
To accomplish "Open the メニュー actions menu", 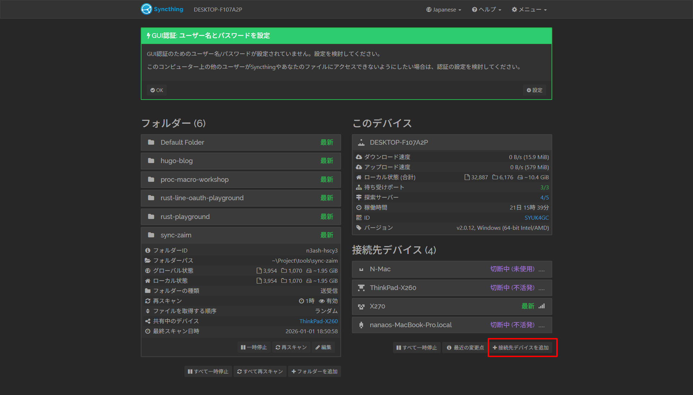I will [529, 10].
